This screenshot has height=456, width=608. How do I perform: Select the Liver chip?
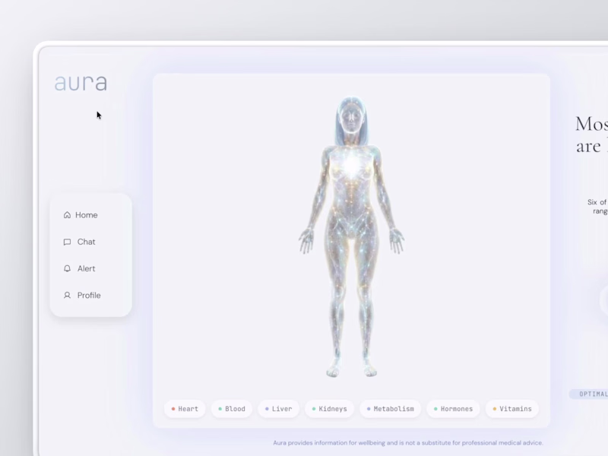(x=278, y=409)
